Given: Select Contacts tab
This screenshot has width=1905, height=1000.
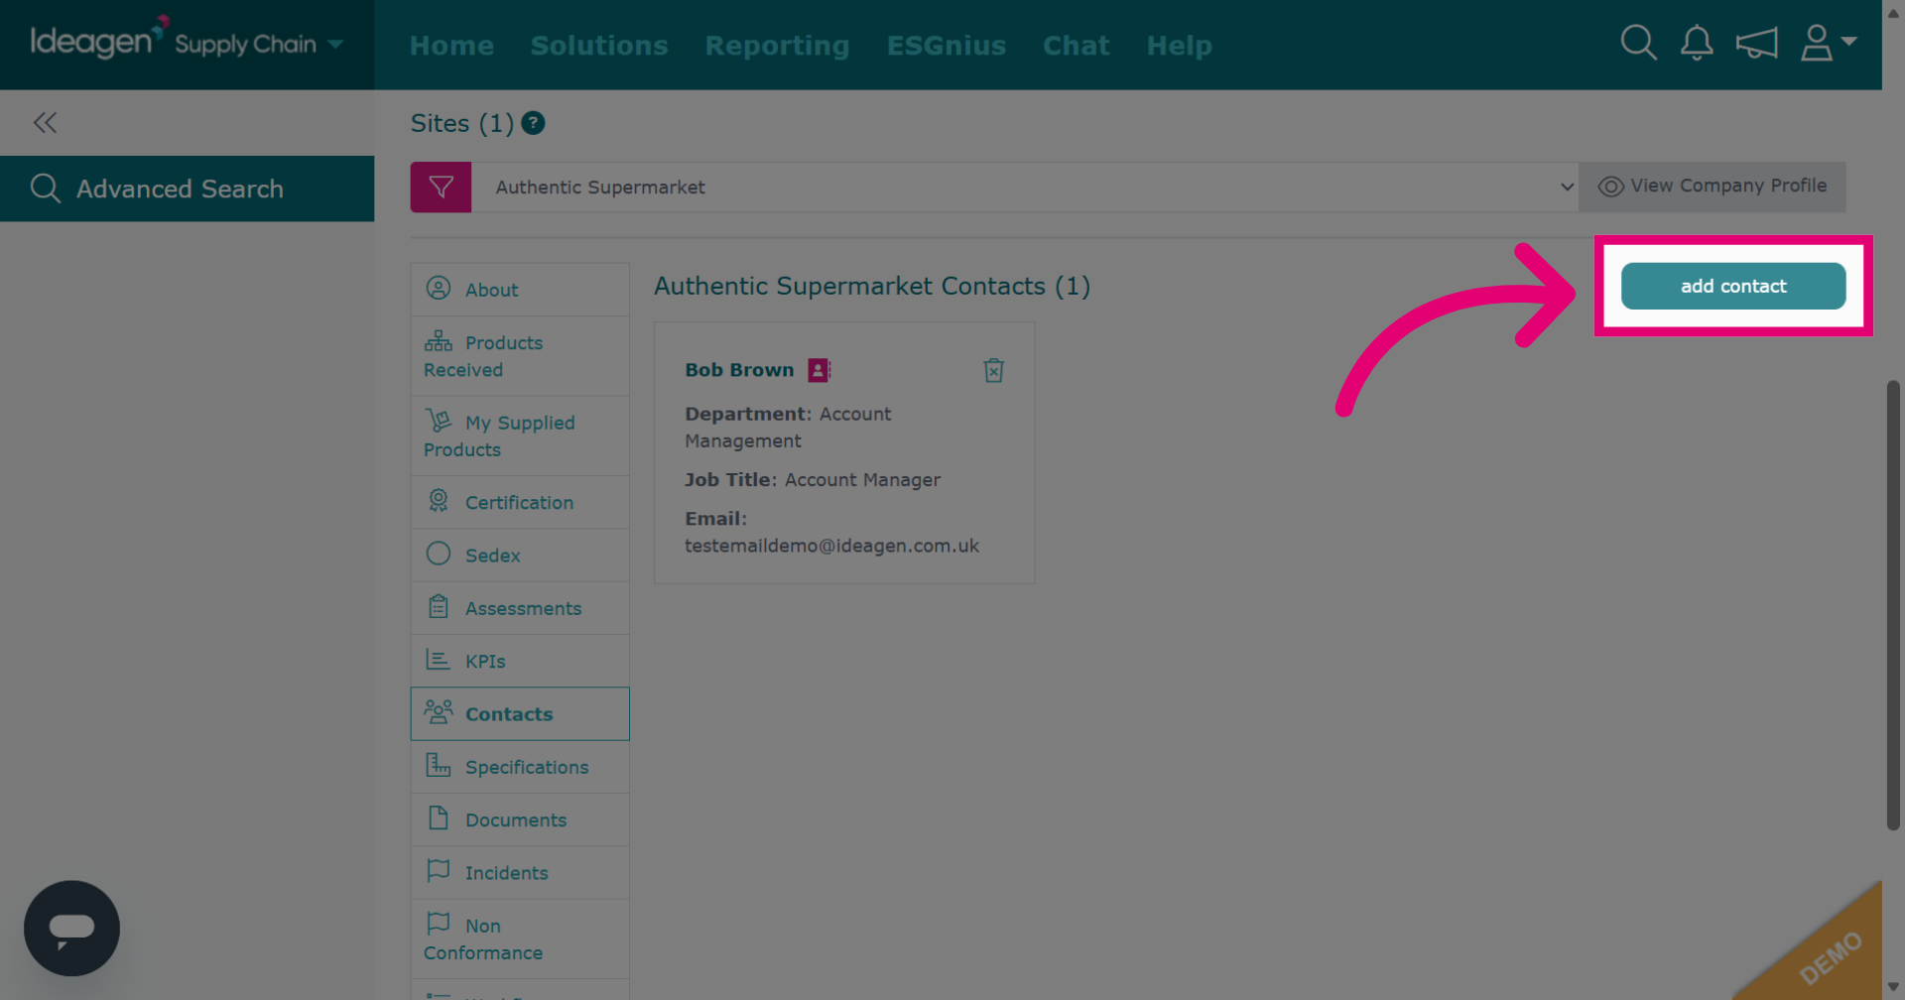Looking at the screenshot, I should [520, 714].
